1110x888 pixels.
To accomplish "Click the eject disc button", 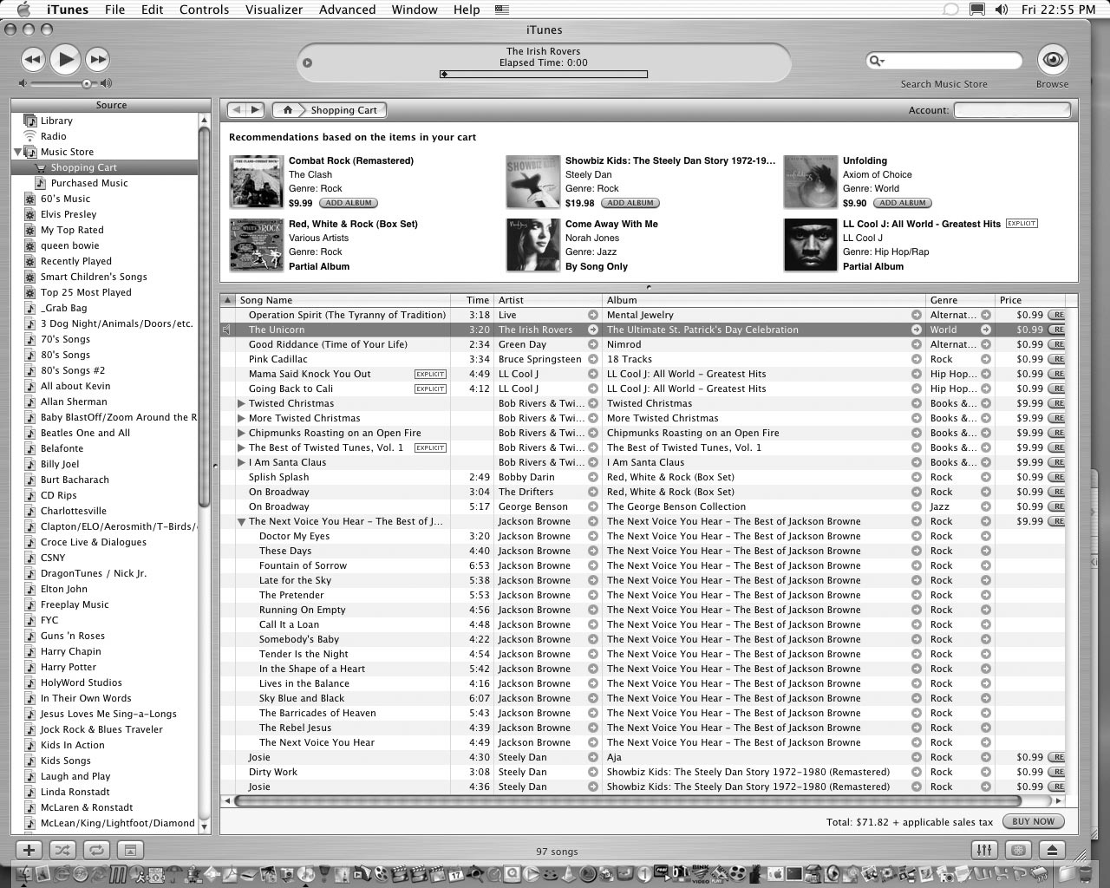I will coord(1052,850).
